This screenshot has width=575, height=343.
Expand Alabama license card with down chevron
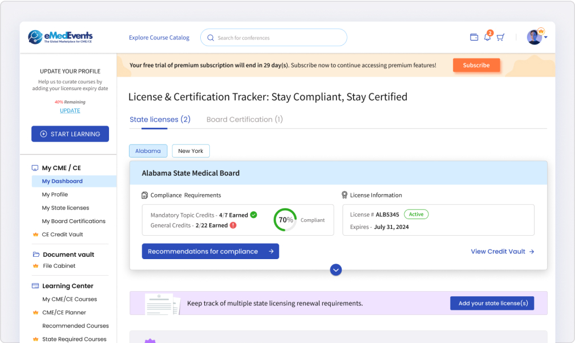(335, 270)
